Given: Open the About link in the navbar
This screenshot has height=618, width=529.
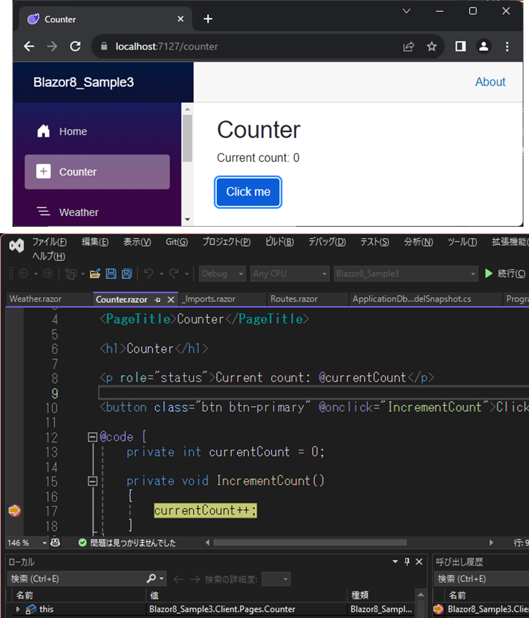Looking at the screenshot, I should coord(490,82).
